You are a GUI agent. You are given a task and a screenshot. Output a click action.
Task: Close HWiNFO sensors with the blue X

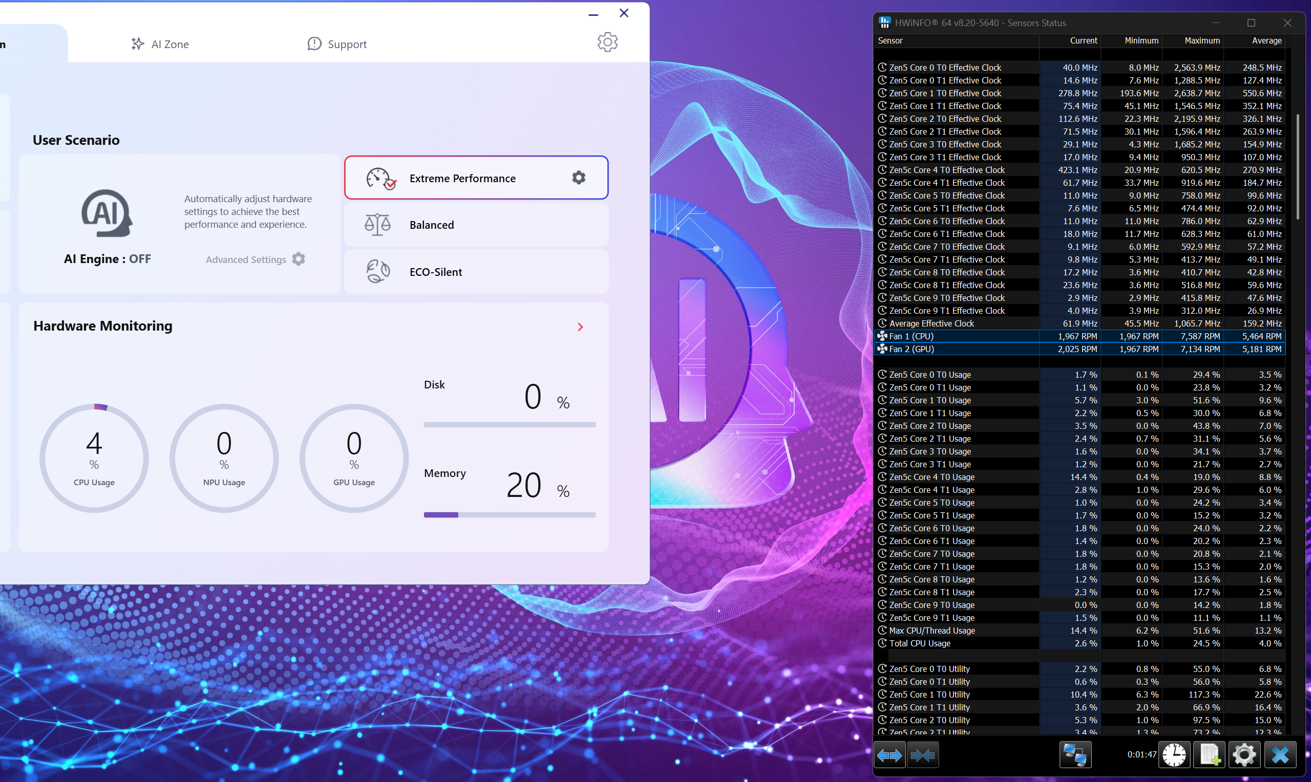(1280, 755)
